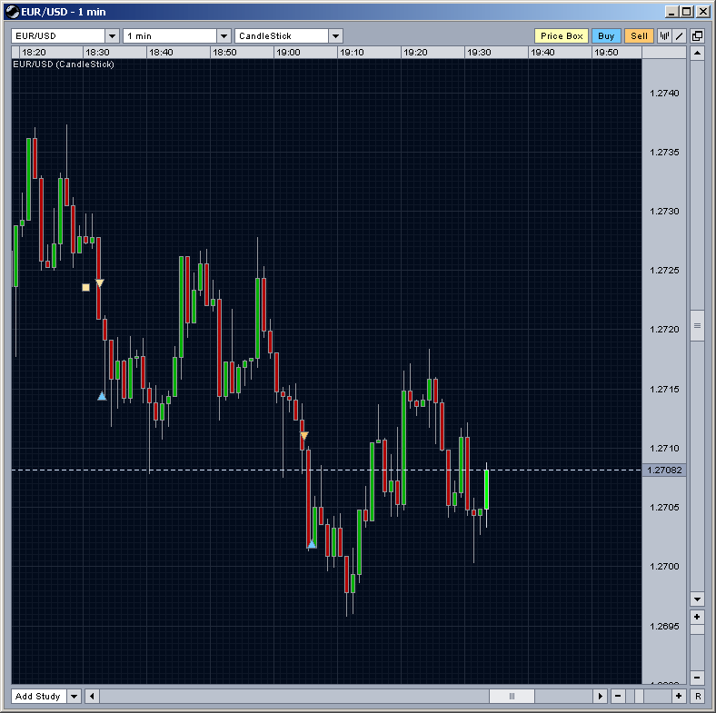The width and height of the screenshot is (716, 713).
Task: Click the horizontal scrollbar right arrow
Action: pyautogui.click(x=600, y=696)
